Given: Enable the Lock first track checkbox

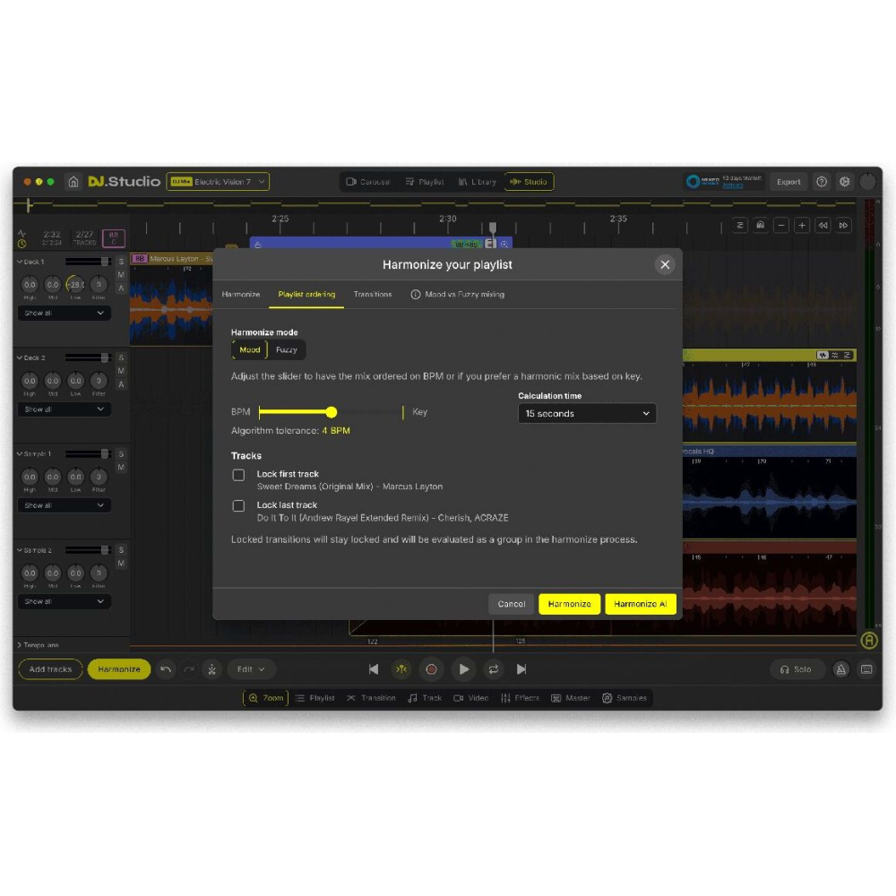Looking at the screenshot, I should point(238,475).
